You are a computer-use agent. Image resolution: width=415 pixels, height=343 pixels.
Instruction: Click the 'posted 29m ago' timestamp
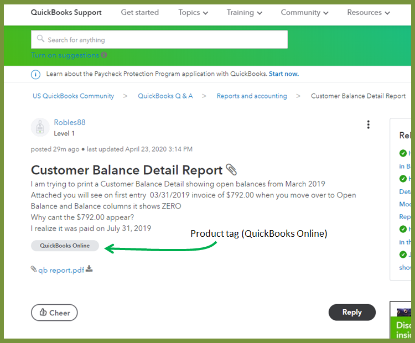(x=55, y=149)
